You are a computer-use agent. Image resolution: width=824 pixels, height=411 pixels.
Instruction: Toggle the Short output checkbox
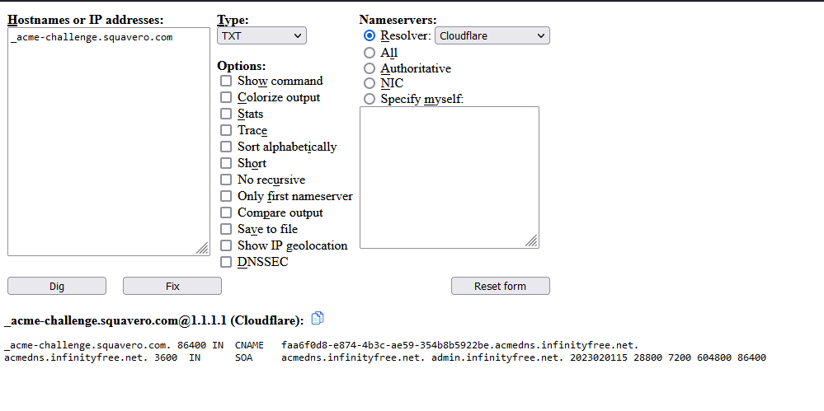click(x=226, y=163)
